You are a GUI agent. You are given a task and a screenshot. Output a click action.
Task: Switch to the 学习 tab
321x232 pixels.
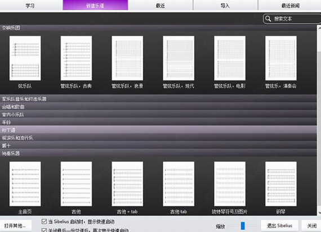[30, 5]
